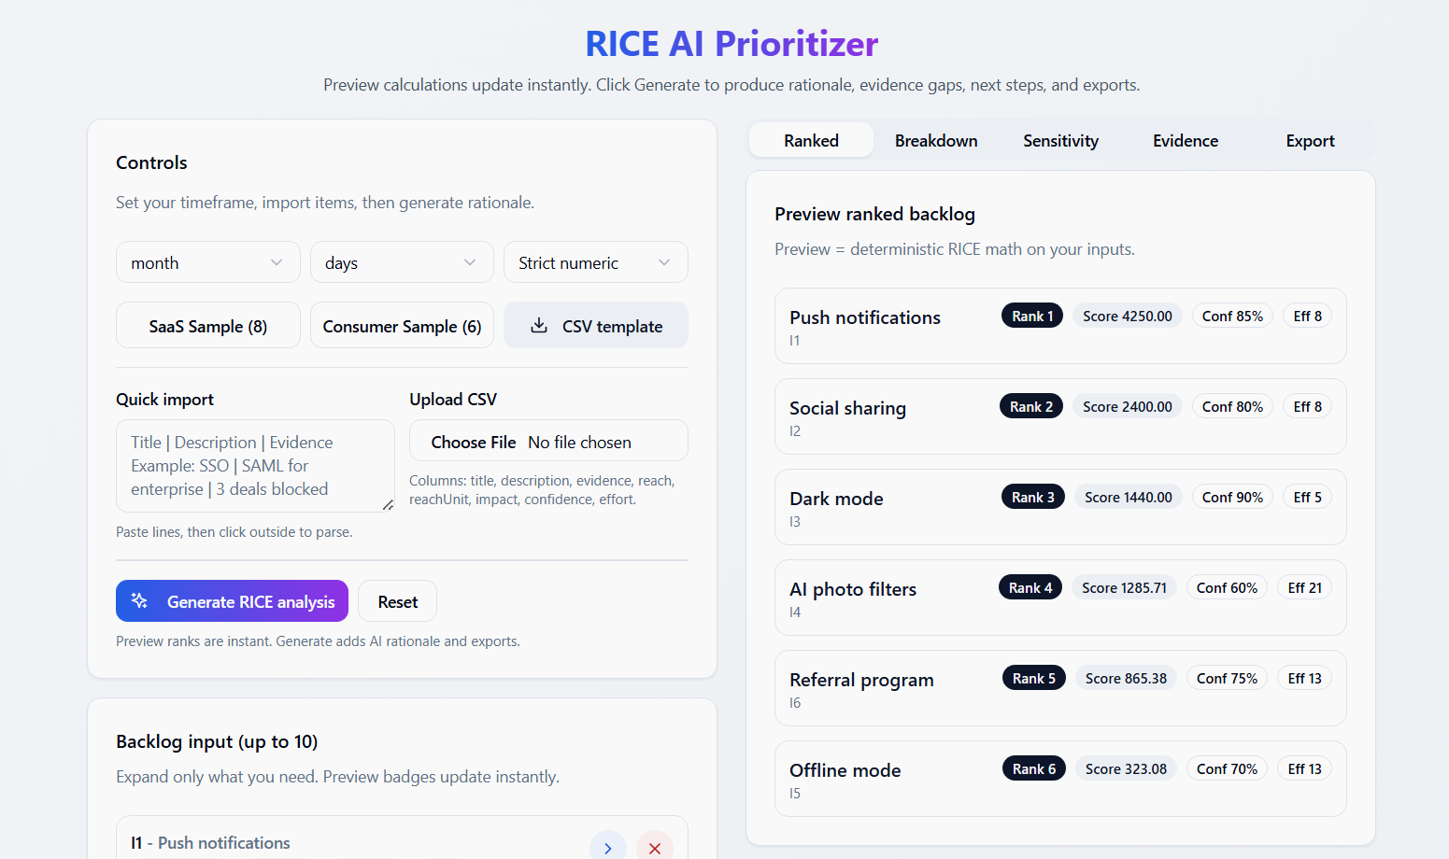The width and height of the screenshot is (1449, 859).
Task: Click the sparkle icon on Generate button
Action: point(139,601)
